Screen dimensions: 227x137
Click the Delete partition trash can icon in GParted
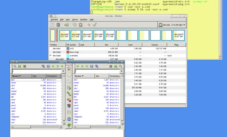coord(58,25)
